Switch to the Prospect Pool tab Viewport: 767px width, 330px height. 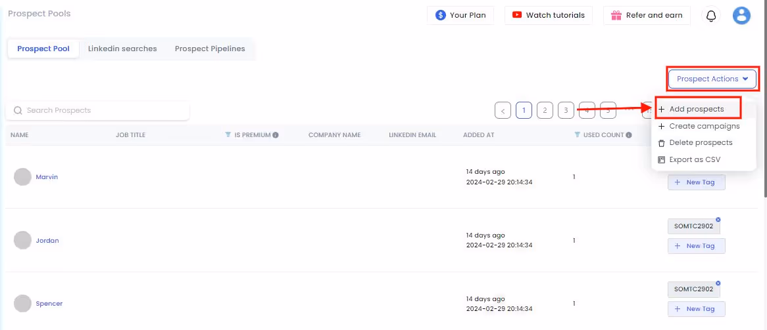point(43,49)
